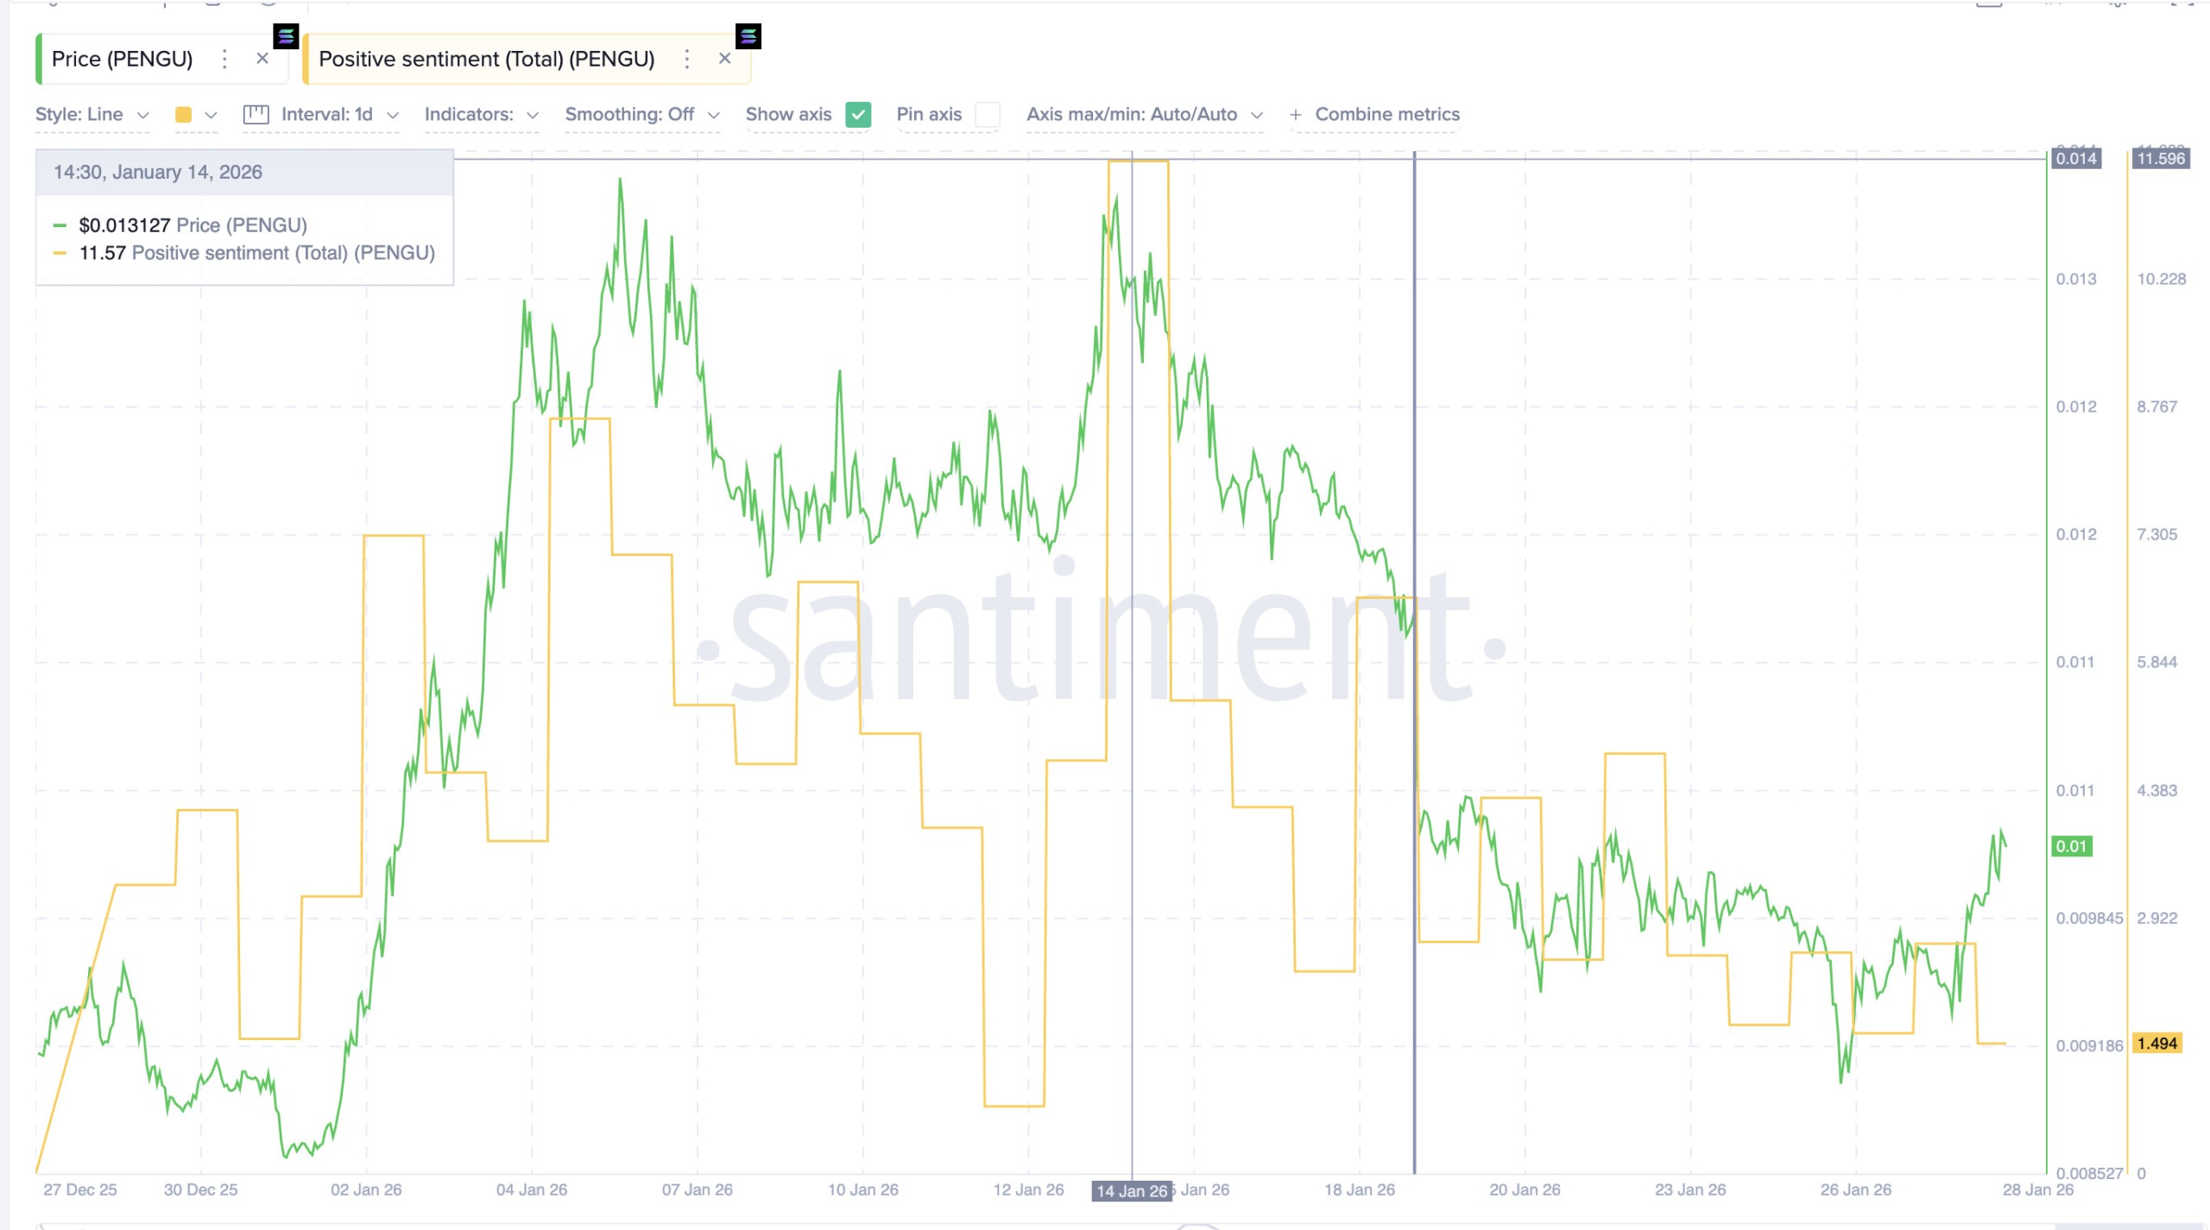This screenshot has width=2210, height=1230.
Task: Uncheck the Show axis checkbox
Action: coord(858,115)
